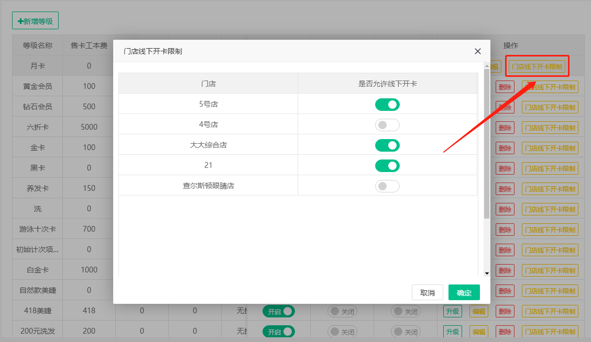Close the 门店线下开卡限制 dialog

(x=477, y=51)
